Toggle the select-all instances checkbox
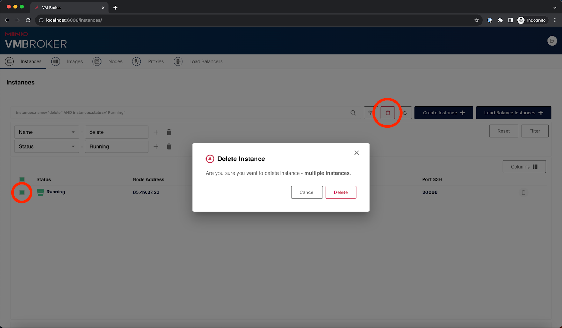This screenshot has height=328, width=562. 22,179
